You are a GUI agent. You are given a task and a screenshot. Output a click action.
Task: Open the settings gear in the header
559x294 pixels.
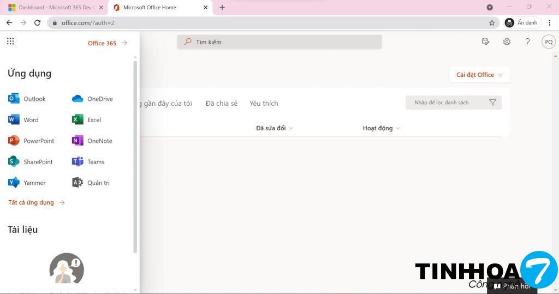(507, 42)
